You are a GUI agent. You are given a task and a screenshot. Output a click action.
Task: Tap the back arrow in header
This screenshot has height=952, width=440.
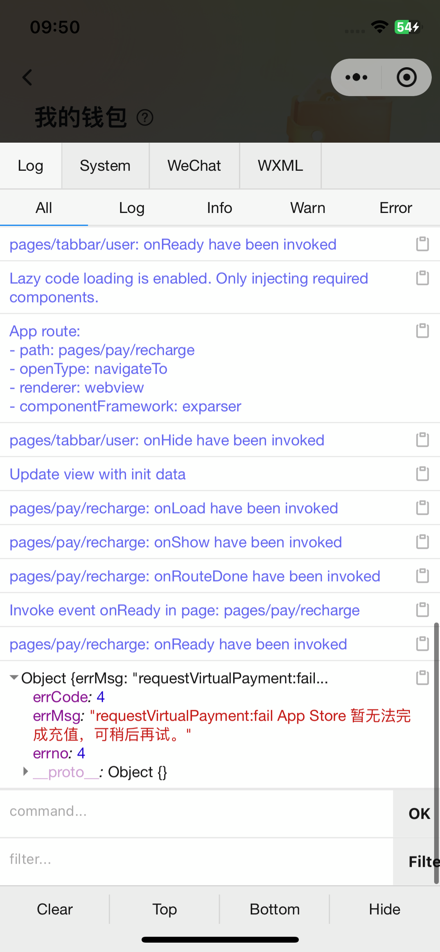[x=27, y=77]
